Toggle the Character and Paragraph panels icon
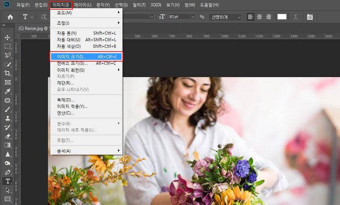 coord(310,17)
